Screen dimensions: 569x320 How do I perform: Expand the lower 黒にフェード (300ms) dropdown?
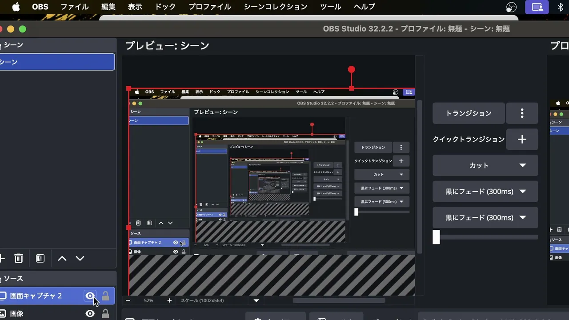click(x=485, y=218)
